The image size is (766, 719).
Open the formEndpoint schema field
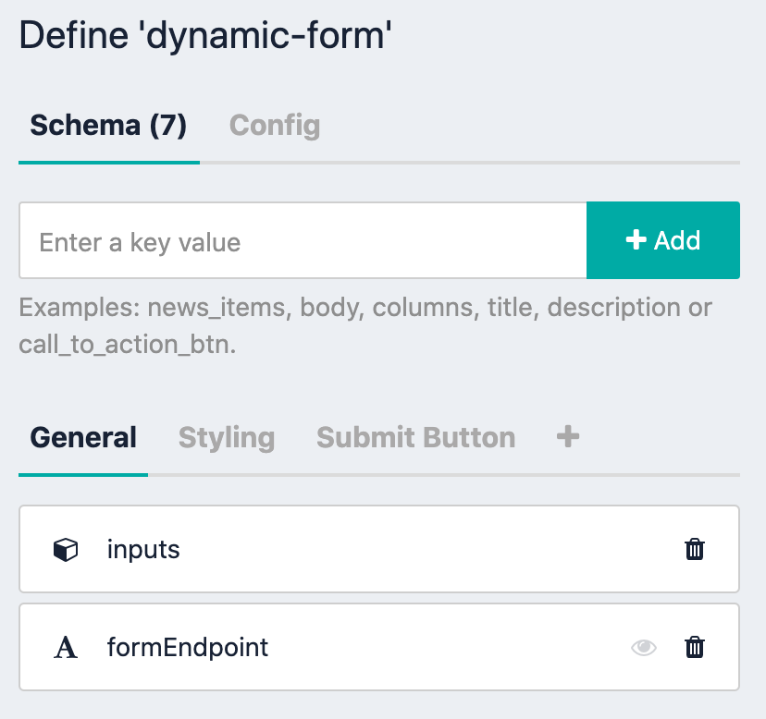click(379, 647)
